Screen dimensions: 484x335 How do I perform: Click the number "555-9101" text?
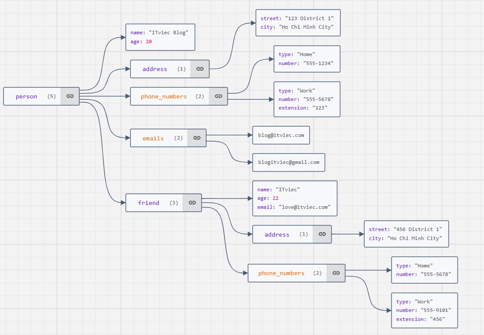click(x=424, y=310)
